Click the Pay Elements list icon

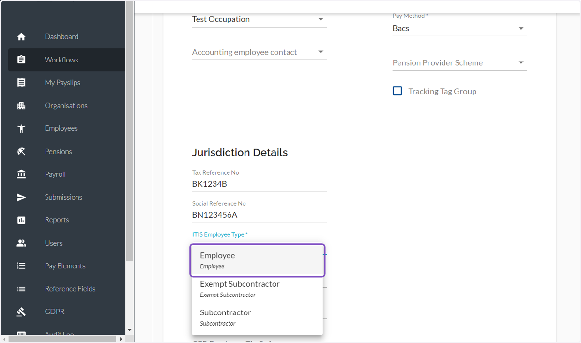pyautogui.click(x=21, y=266)
